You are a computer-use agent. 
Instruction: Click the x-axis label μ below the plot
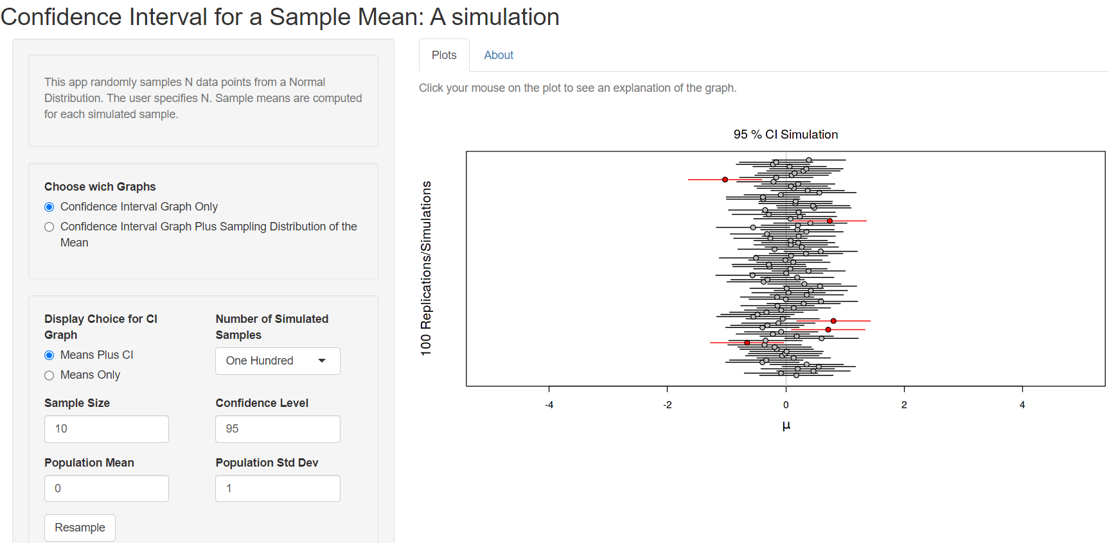[x=786, y=426]
